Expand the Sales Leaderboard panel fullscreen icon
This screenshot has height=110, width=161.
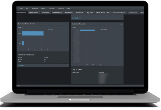click(122, 24)
